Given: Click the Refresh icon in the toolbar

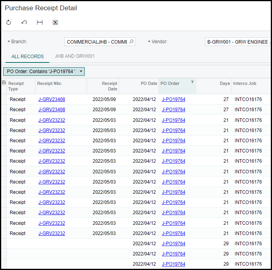Looking at the screenshot, I should pos(9,22).
